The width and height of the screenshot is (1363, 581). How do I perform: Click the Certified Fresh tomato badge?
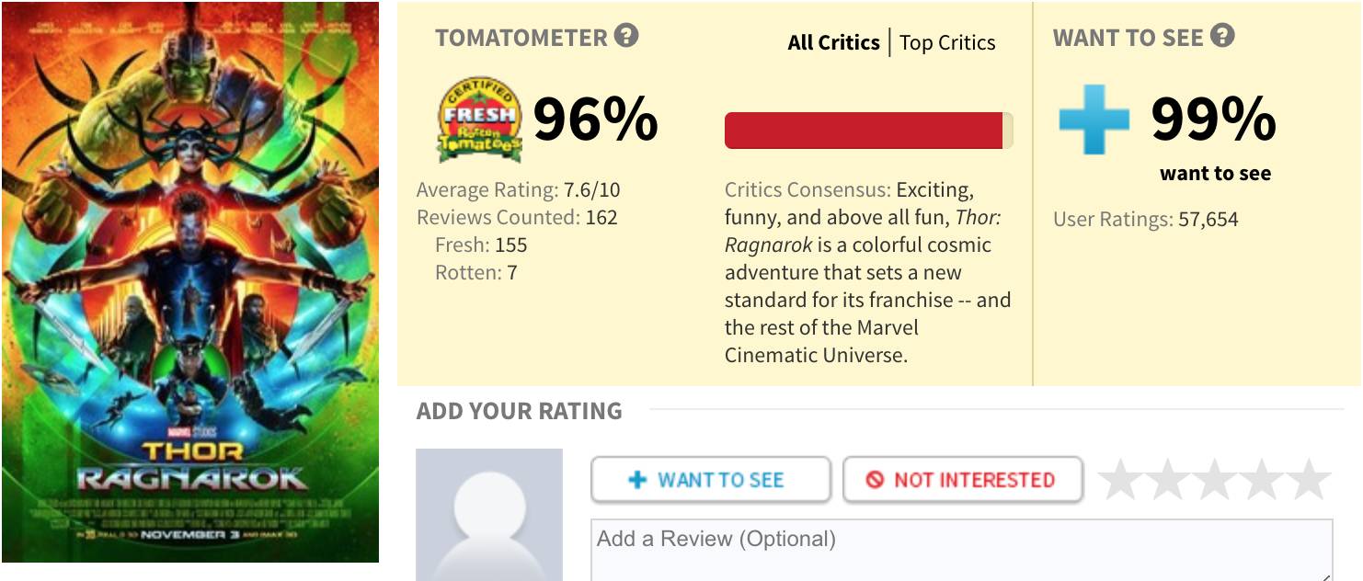click(x=478, y=120)
